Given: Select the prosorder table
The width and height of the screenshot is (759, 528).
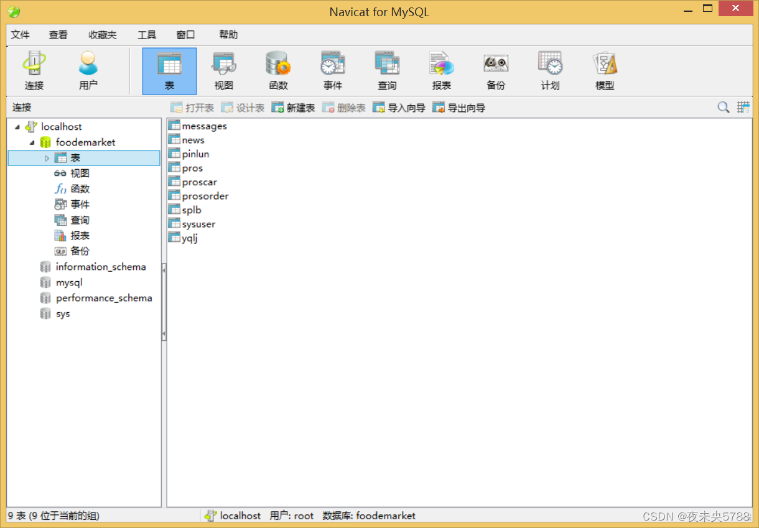Looking at the screenshot, I should point(205,196).
